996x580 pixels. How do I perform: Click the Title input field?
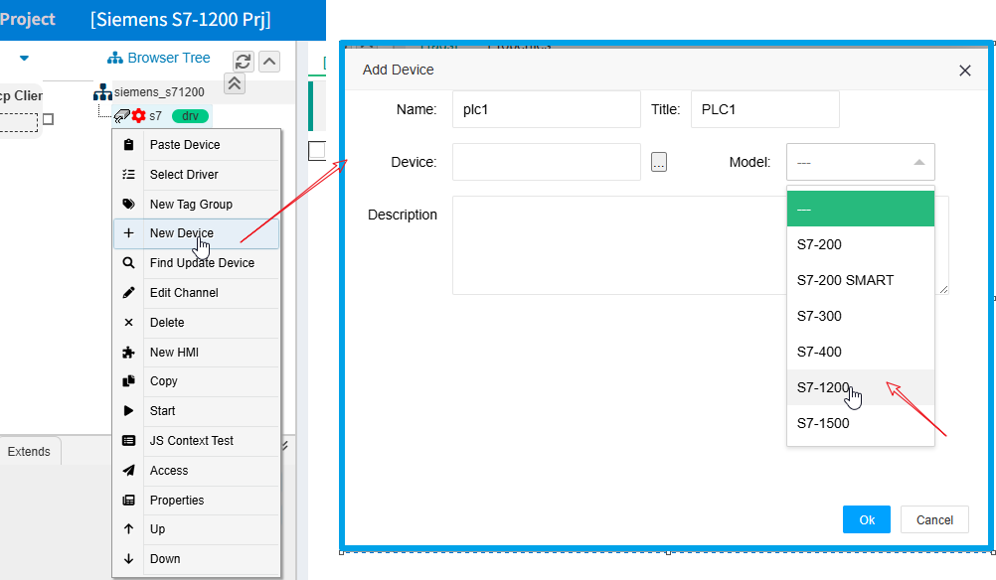tap(764, 109)
